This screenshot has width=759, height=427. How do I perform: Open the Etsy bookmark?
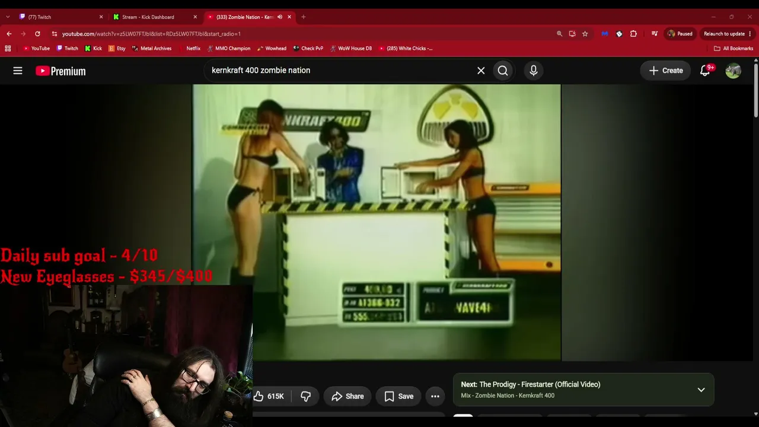(117, 49)
